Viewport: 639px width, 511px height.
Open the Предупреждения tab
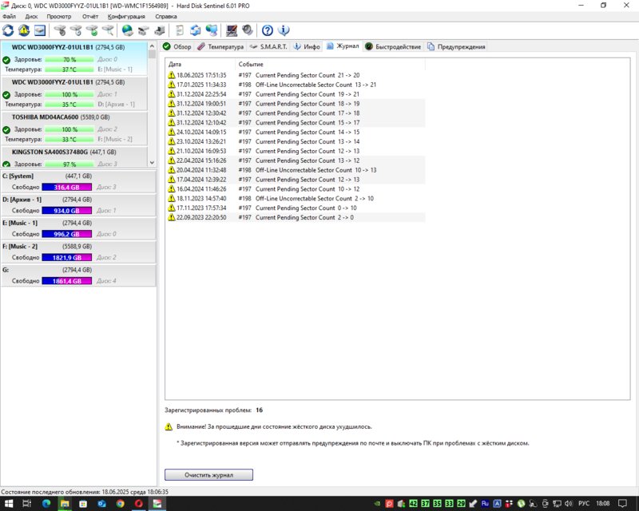(455, 47)
